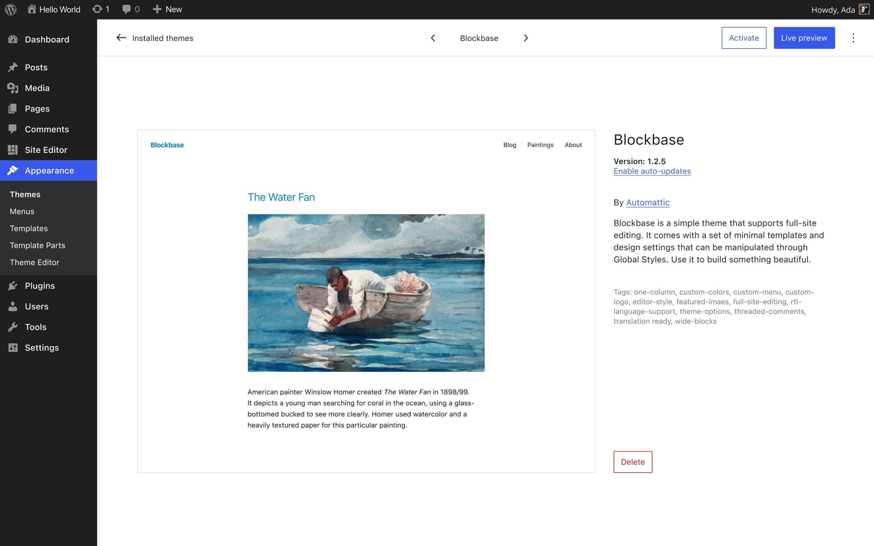
Task: Click the Tags list text
Action: (713, 306)
